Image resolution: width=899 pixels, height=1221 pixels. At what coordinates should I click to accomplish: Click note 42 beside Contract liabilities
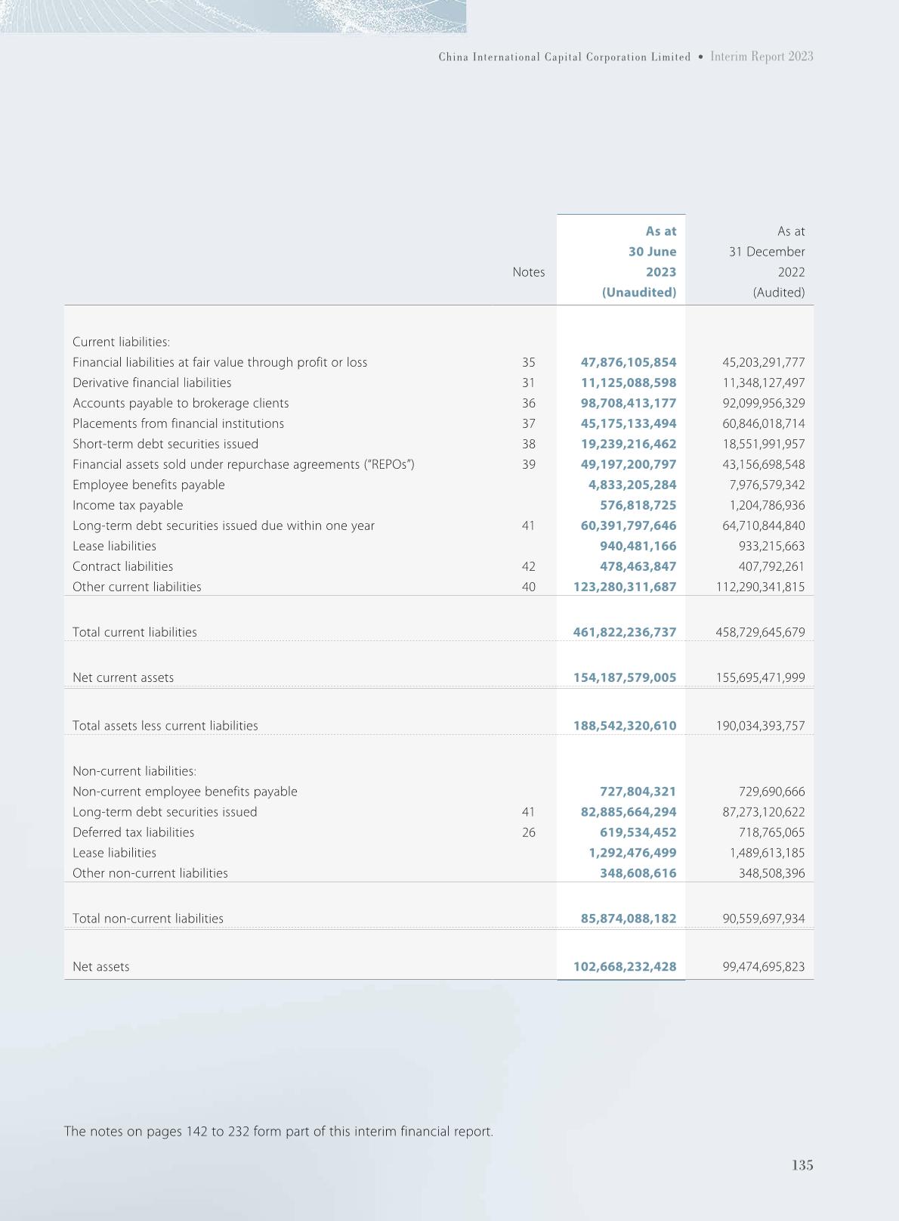tap(528, 566)
